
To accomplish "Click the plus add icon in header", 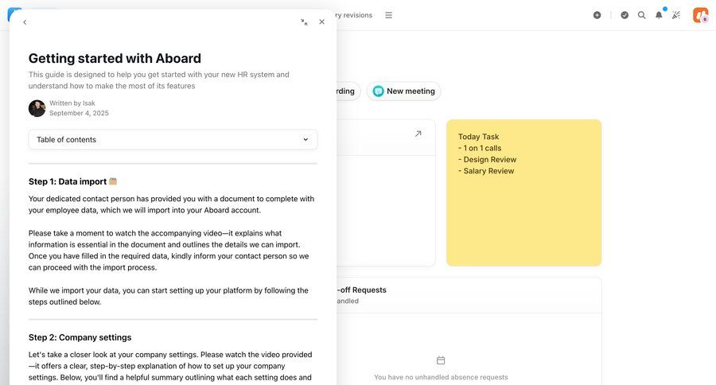I will (597, 15).
